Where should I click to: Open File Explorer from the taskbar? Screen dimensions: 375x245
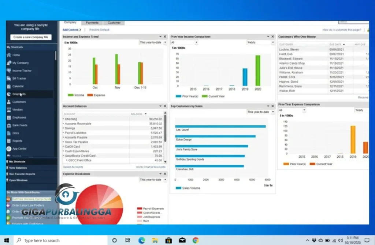155,240
